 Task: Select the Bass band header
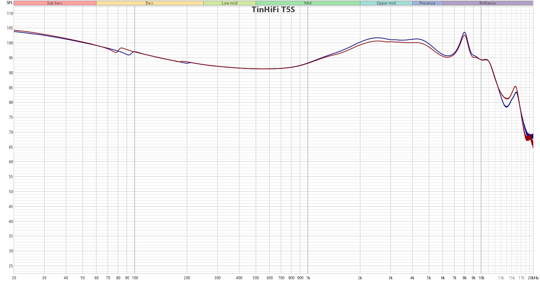click(150, 3)
